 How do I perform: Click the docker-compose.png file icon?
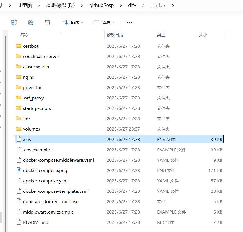point(18,170)
